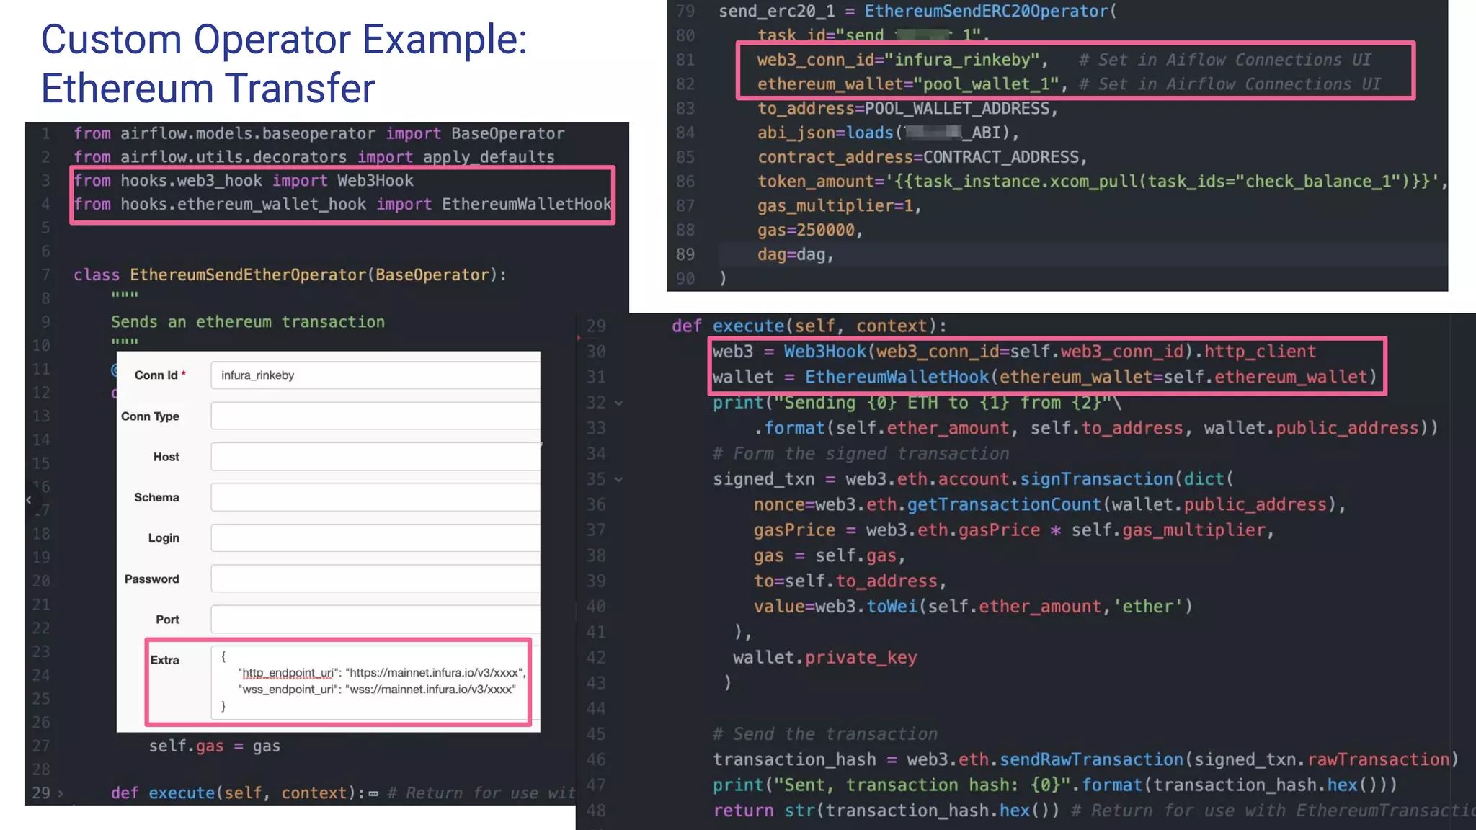Collapse the fold arrow at line 35

(x=618, y=479)
